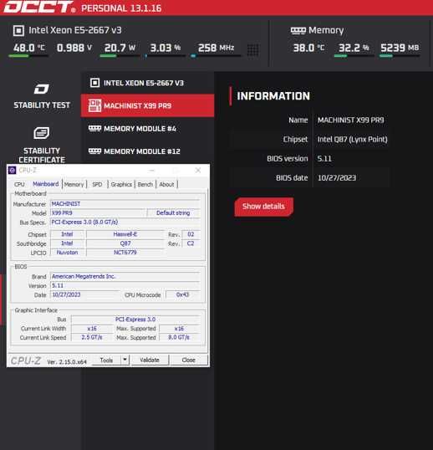The image size is (433, 450).
Task: Click the Nuvoton LPCIO vendor field
Action: tap(67, 253)
